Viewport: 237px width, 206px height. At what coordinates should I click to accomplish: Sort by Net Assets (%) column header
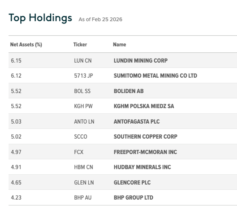click(x=26, y=45)
